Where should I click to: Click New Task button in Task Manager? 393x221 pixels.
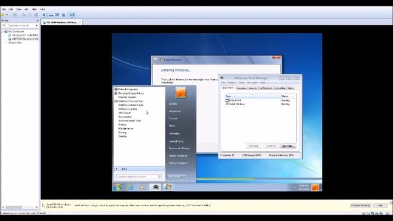[x=288, y=146]
